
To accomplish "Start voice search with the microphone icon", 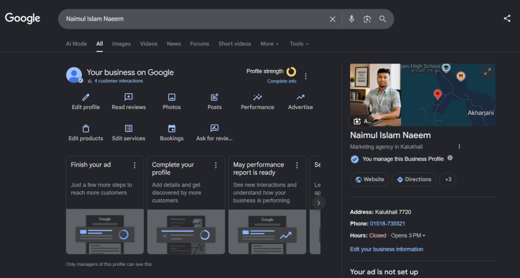I will point(351,19).
